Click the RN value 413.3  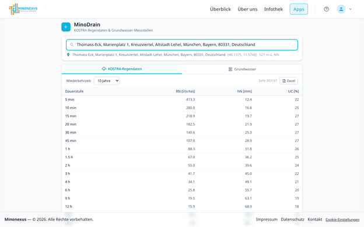[190, 100]
